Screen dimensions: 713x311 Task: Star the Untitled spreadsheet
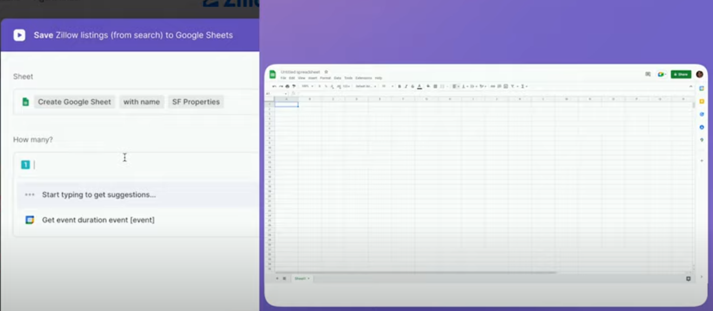(x=326, y=72)
